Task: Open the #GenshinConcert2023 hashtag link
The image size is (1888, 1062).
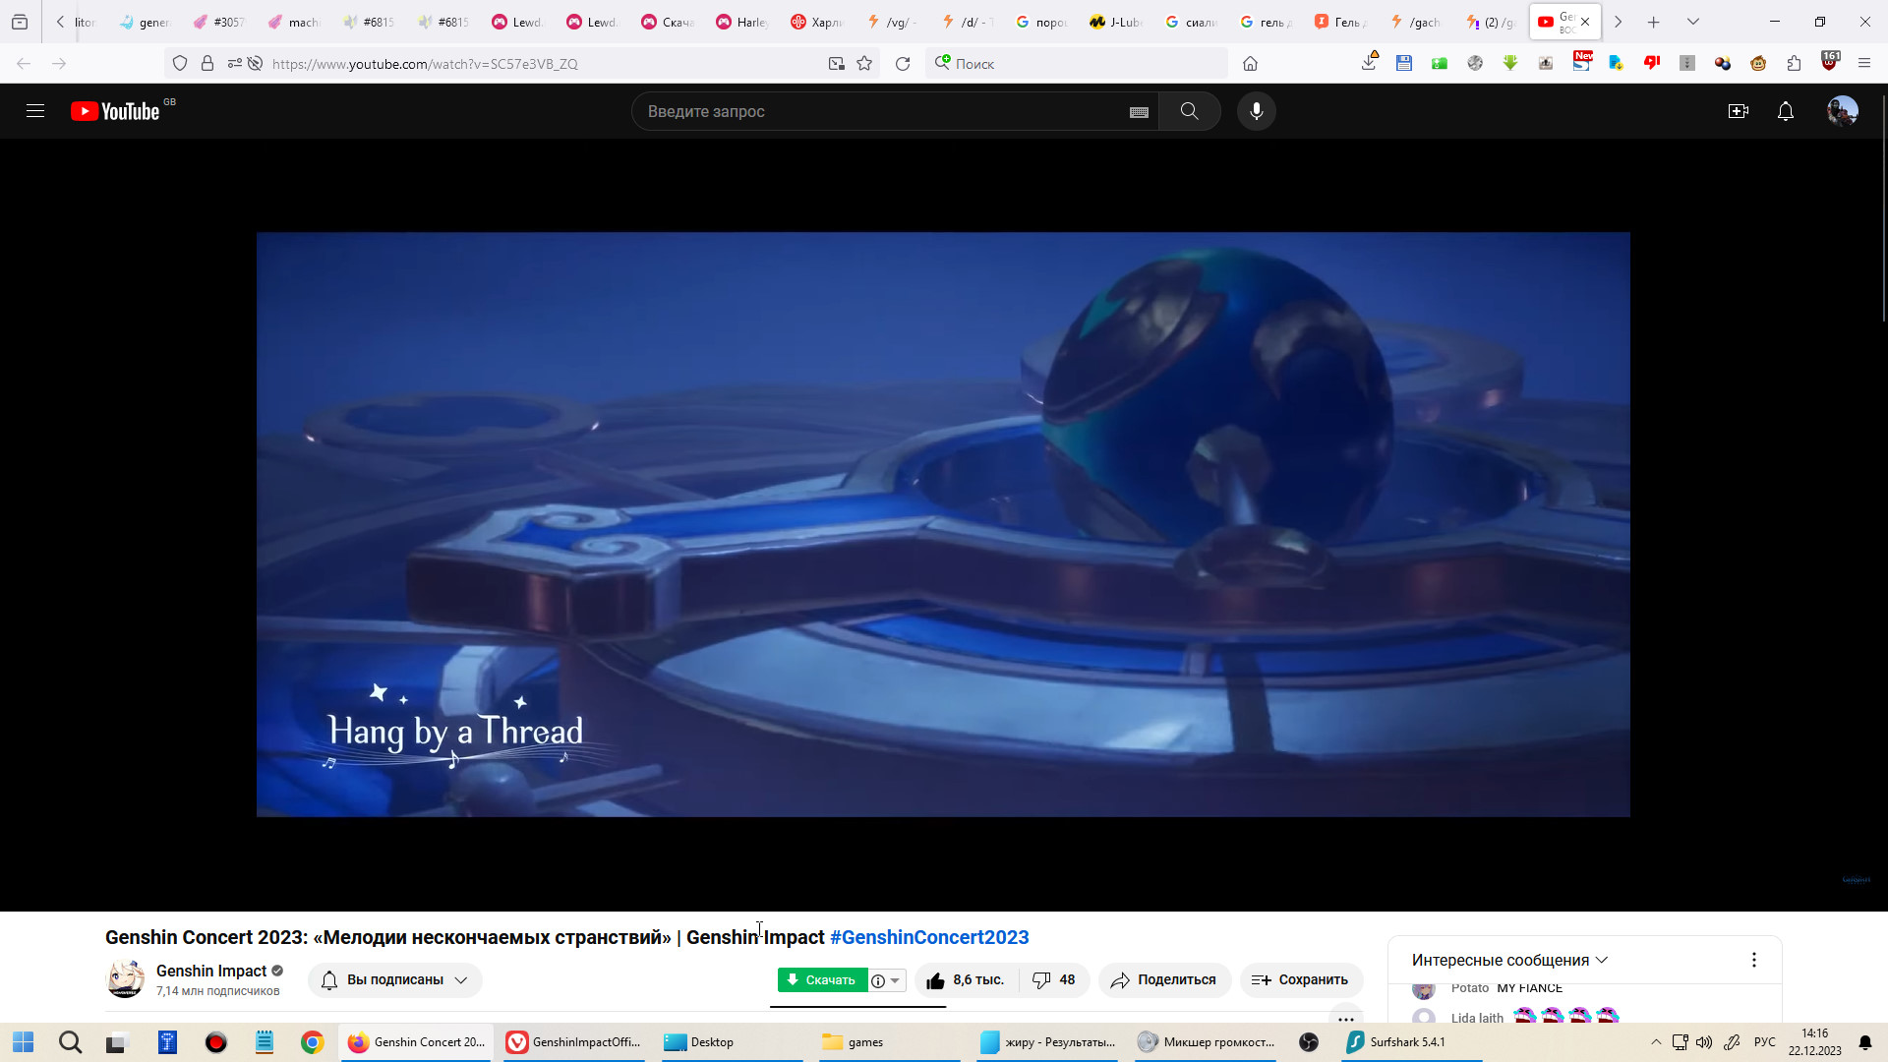Action: (x=928, y=937)
